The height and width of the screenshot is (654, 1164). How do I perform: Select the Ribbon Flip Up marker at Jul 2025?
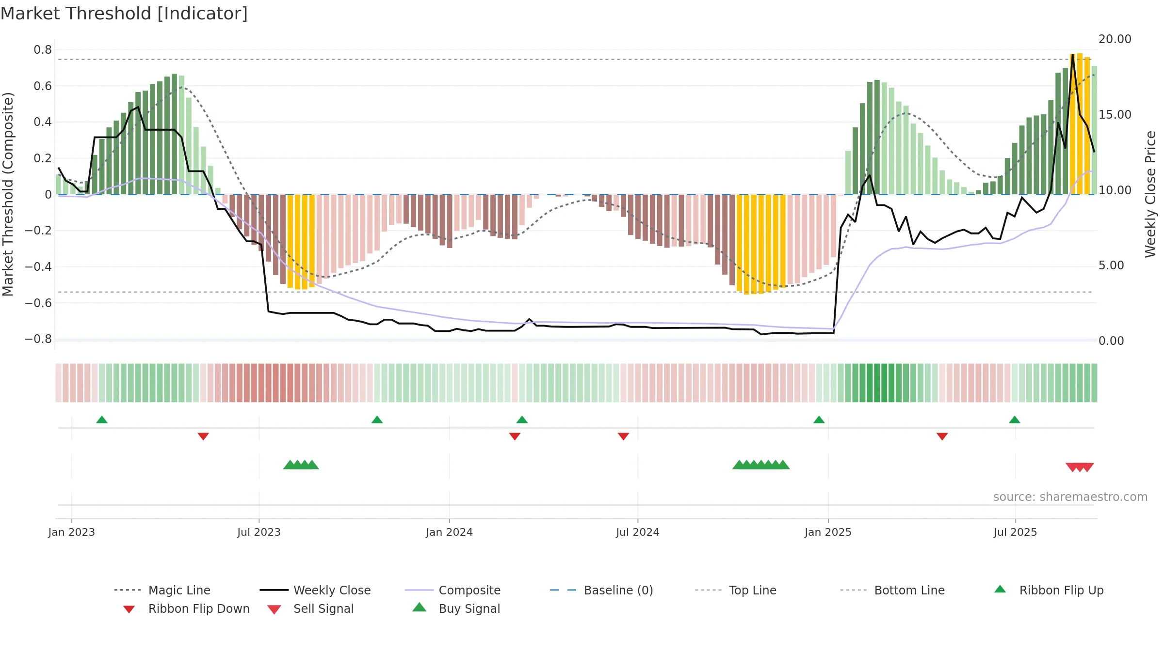(1015, 420)
